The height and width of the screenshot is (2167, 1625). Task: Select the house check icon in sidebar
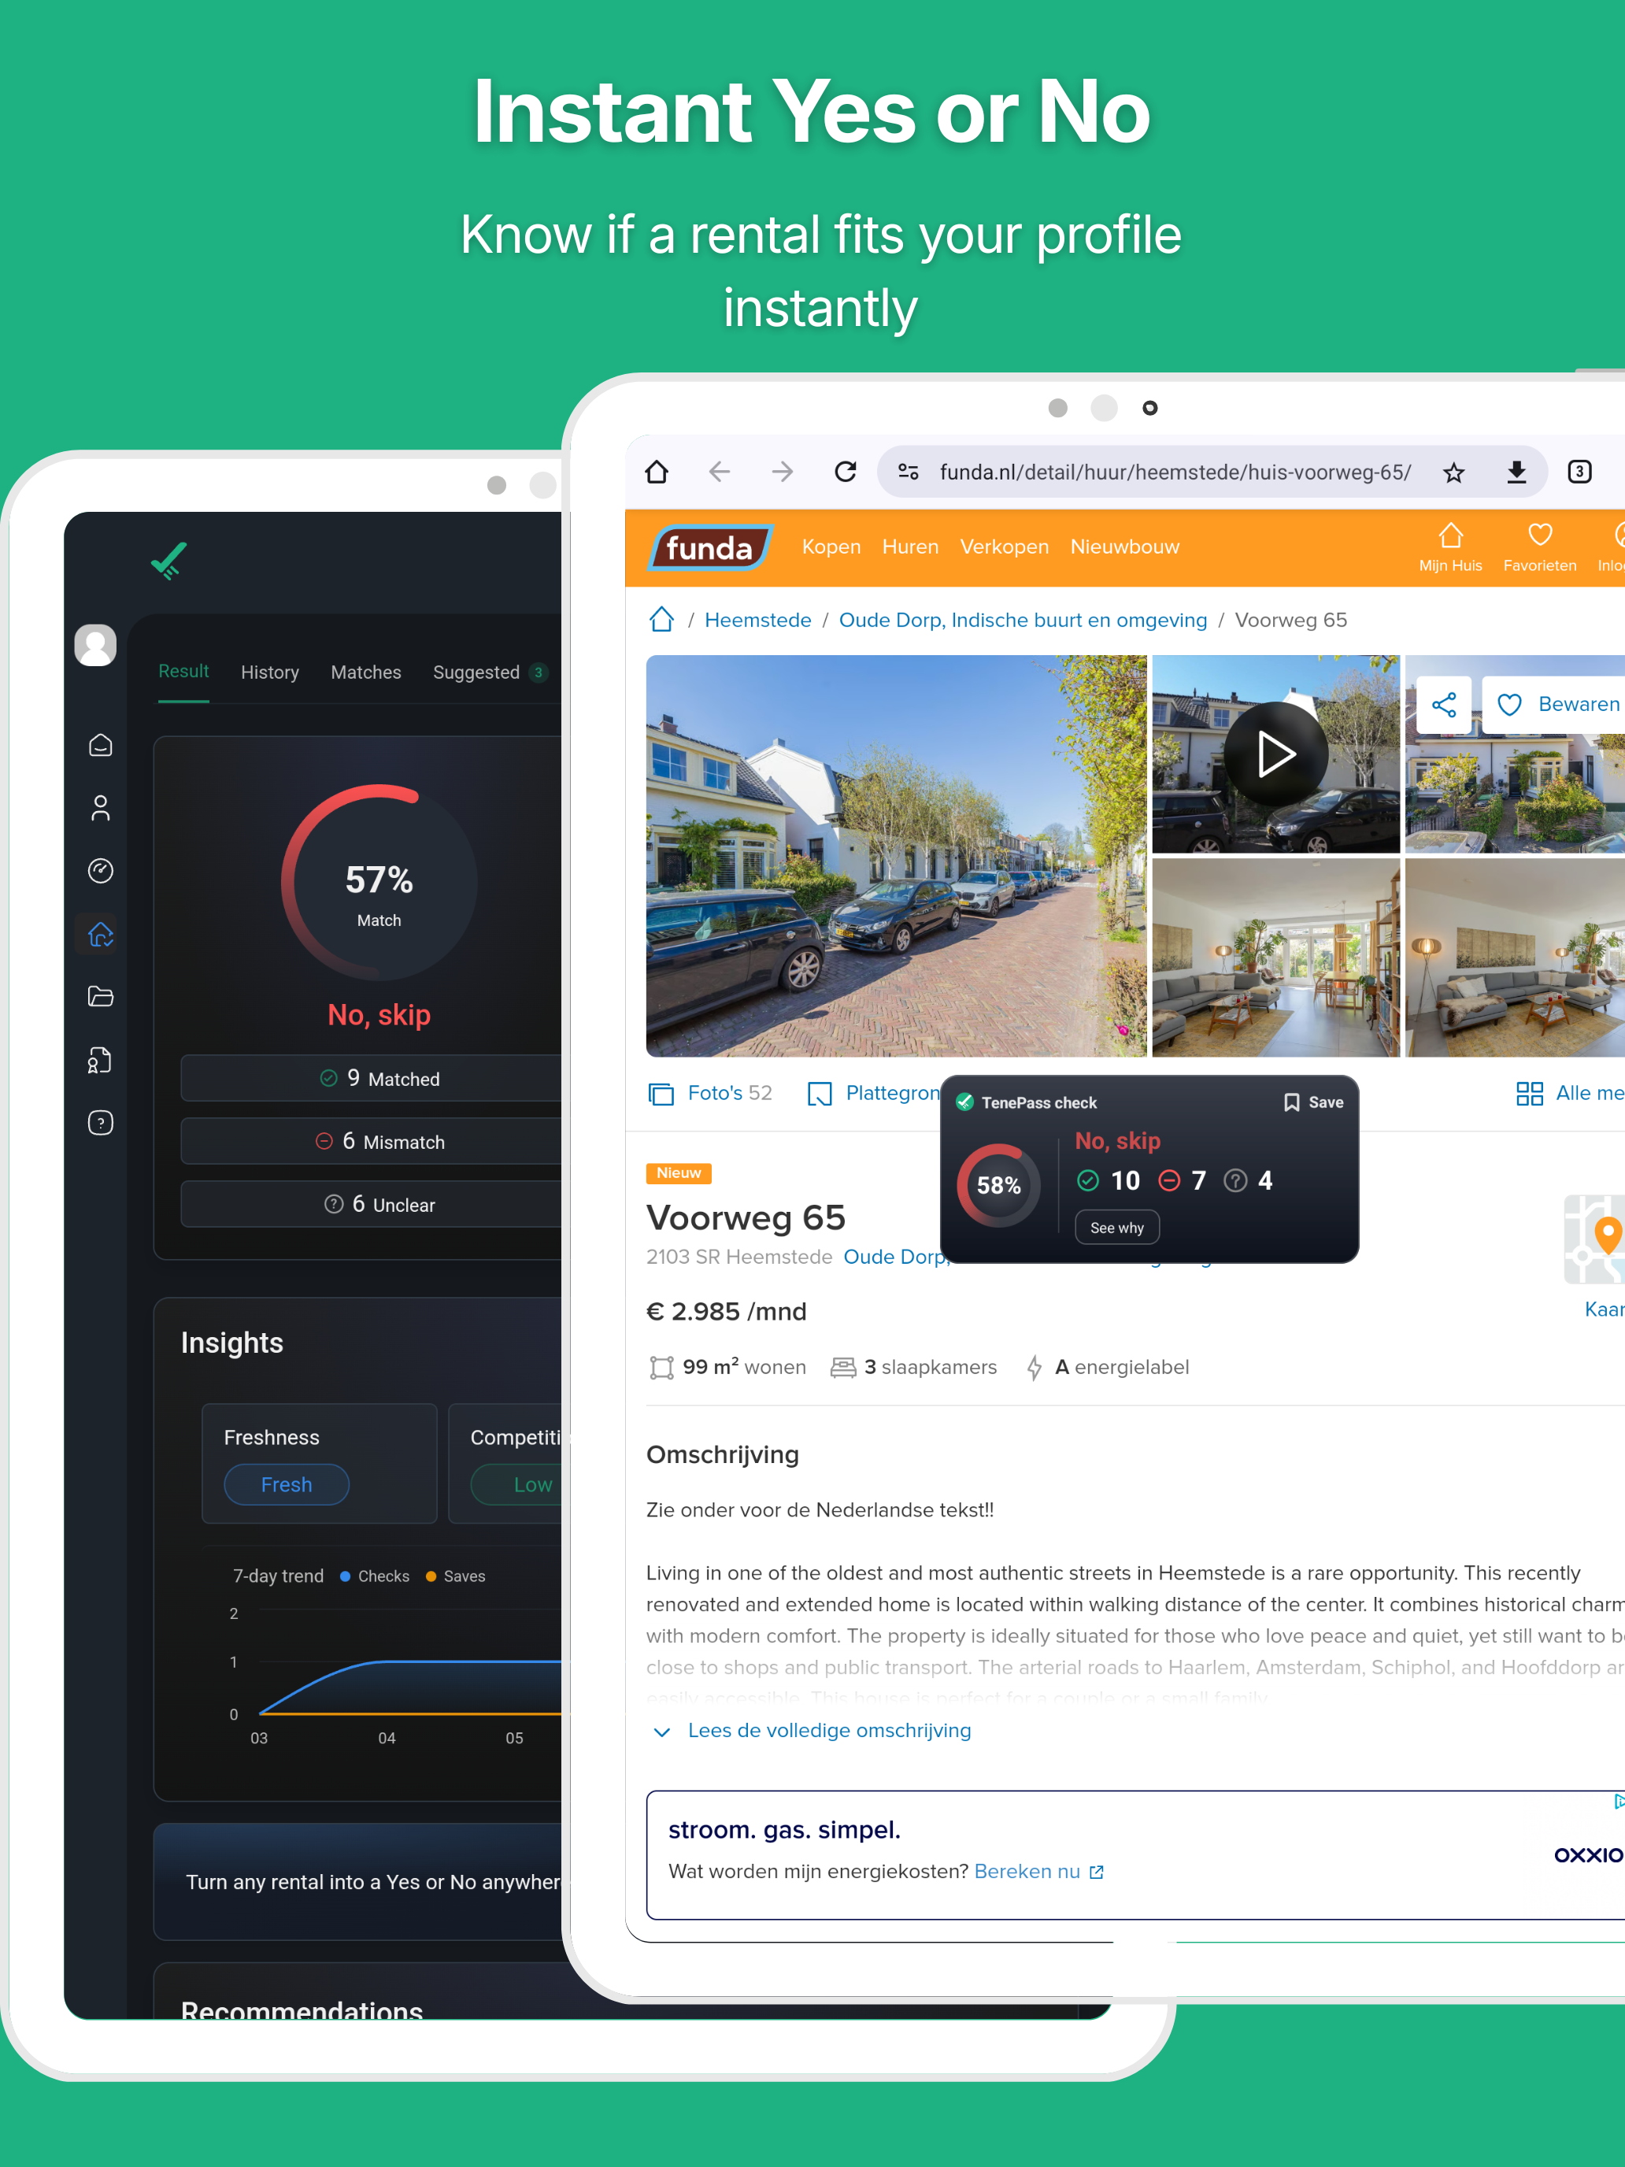(100, 934)
